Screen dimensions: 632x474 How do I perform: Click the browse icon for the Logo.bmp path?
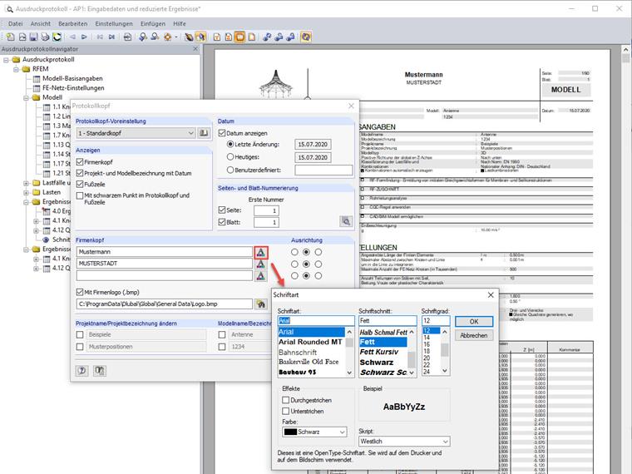click(x=260, y=304)
